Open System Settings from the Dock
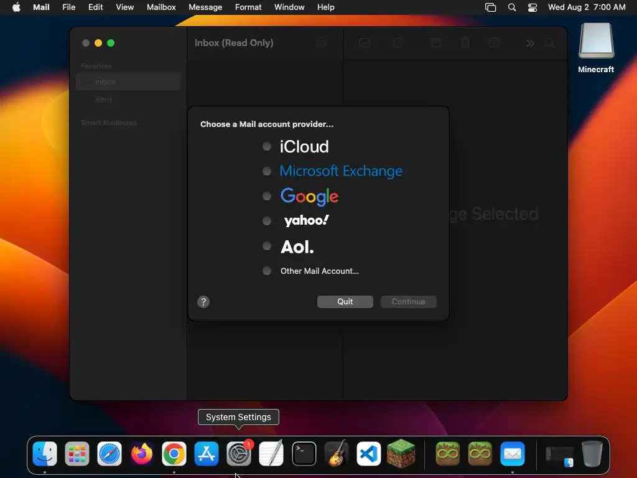 239,453
